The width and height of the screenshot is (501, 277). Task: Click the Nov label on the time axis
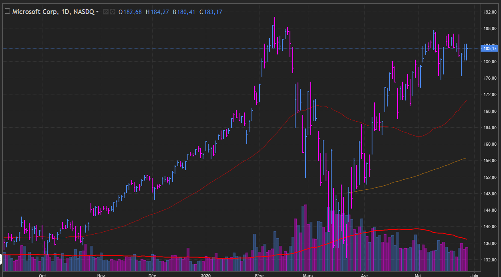tap(101, 275)
